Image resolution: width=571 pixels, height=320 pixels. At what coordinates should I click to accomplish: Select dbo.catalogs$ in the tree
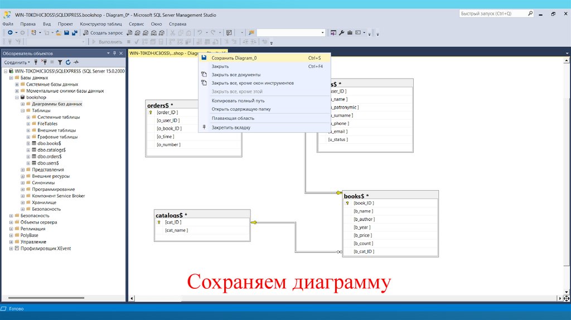(x=51, y=150)
